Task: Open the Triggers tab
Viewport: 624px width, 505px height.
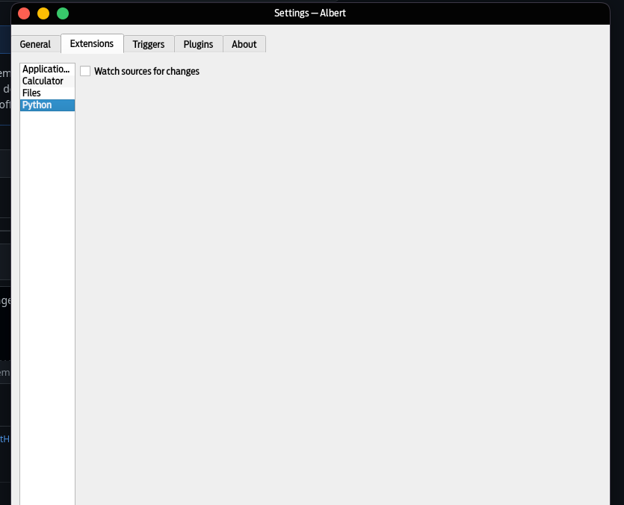Action: [148, 44]
